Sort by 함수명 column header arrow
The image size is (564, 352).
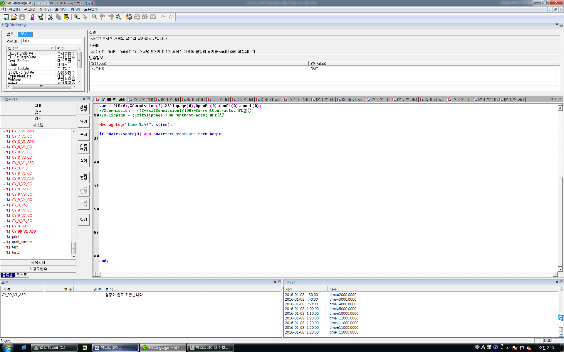click(x=52, y=48)
